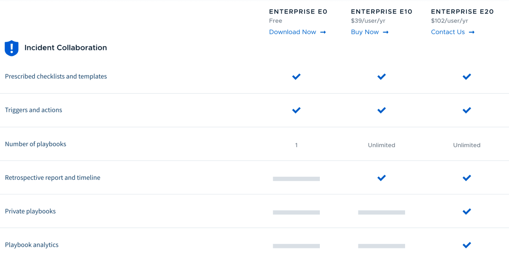
Task: Follow the Contact Us link
Action: pyautogui.click(x=448, y=32)
